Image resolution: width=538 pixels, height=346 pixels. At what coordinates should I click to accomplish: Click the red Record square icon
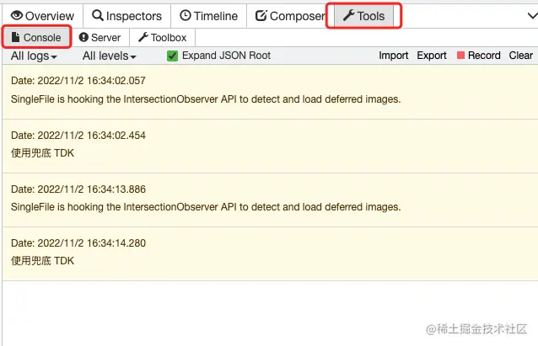click(460, 56)
